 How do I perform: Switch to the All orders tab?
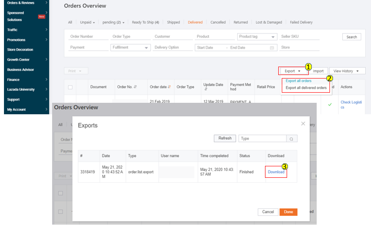point(70,22)
